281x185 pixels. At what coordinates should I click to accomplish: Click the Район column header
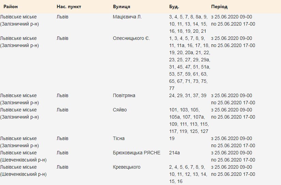point(11,7)
